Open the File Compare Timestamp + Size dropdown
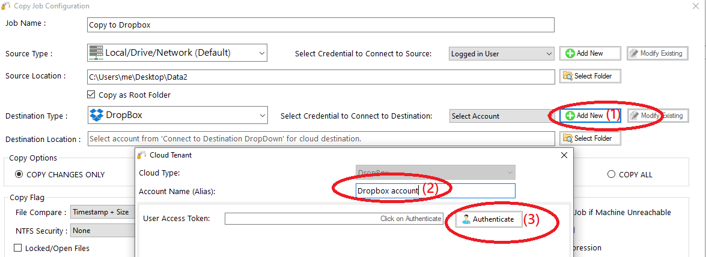The width and height of the screenshot is (706, 257). click(x=103, y=211)
